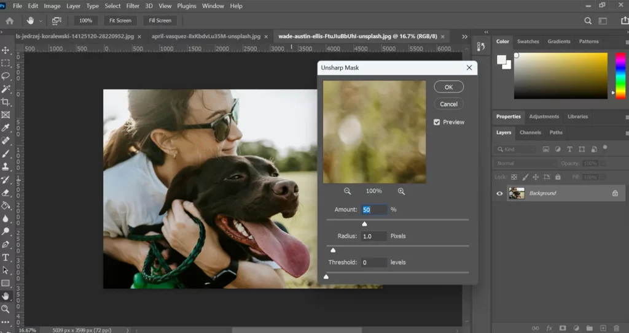Add a layer mask

[563, 328]
